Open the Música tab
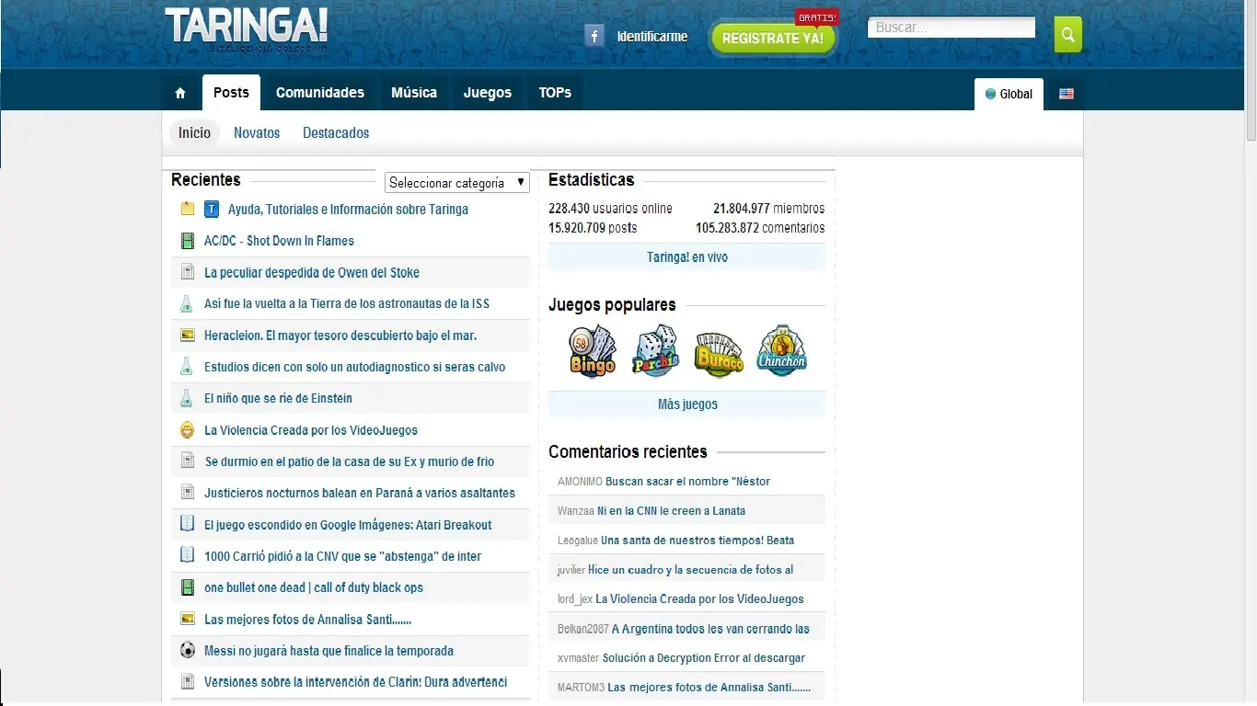This screenshot has width=1257, height=706. coord(414,92)
